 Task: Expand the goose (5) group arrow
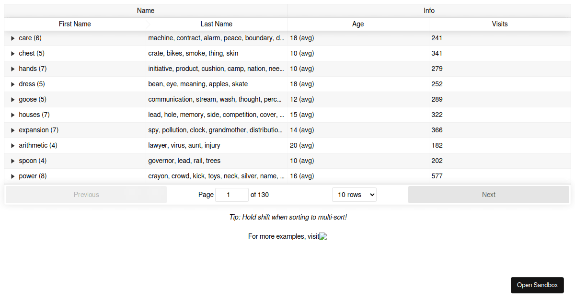point(13,99)
